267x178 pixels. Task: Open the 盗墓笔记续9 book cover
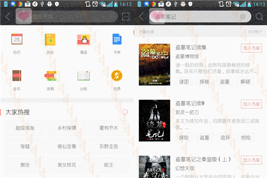pyautogui.click(x=154, y=120)
